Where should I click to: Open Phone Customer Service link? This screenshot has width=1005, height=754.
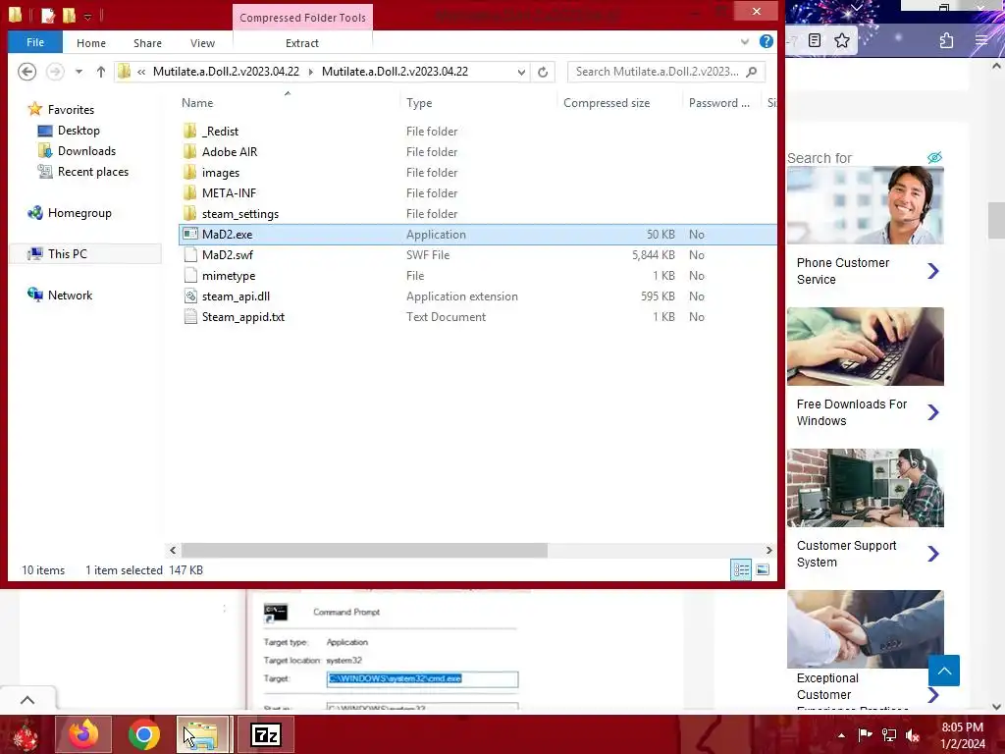point(843,271)
